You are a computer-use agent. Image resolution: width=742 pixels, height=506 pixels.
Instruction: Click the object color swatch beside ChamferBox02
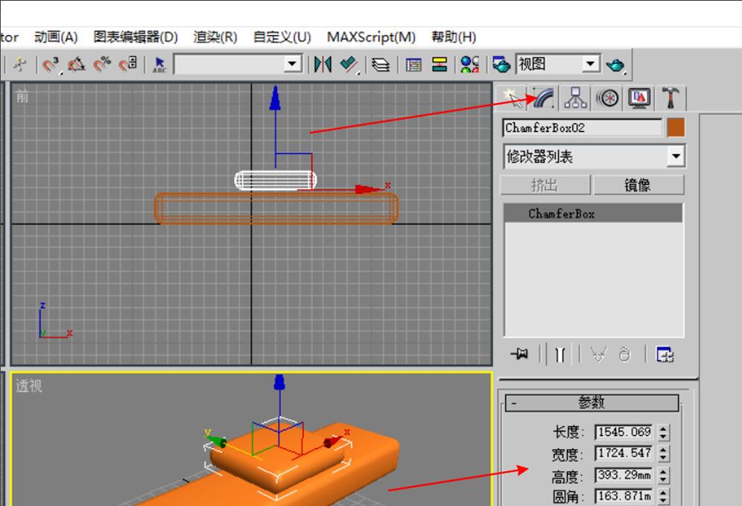coord(676,127)
